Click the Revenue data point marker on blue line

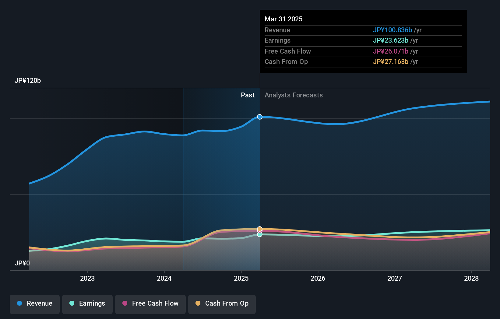[260, 117]
